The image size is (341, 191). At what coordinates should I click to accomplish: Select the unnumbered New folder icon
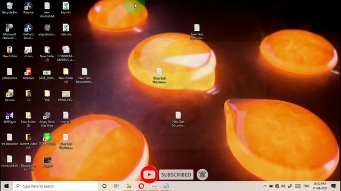[x=10, y=52]
